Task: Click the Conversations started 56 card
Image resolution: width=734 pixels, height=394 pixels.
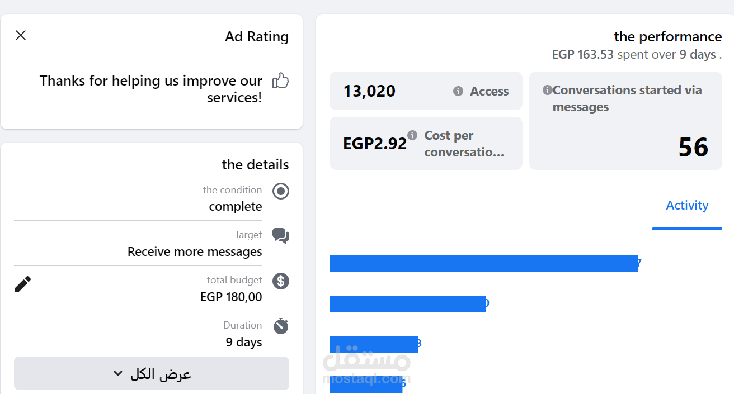Action: coord(625,121)
